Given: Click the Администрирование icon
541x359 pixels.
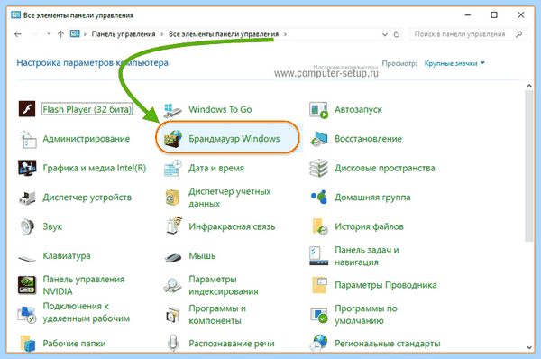Looking at the screenshot, I should tap(27, 139).
